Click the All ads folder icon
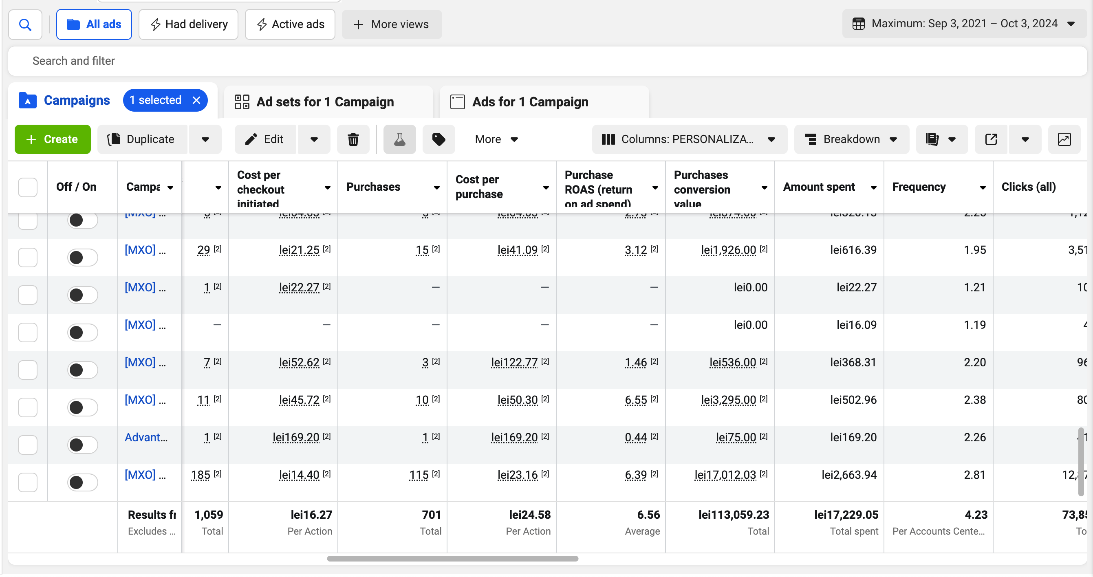The height and width of the screenshot is (577, 1093). pos(73,24)
